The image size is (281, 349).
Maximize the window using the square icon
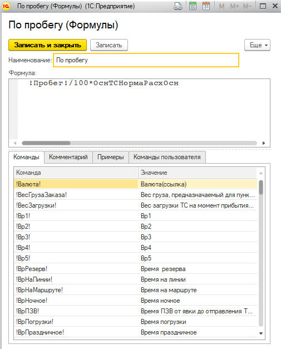click(x=263, y=6)
